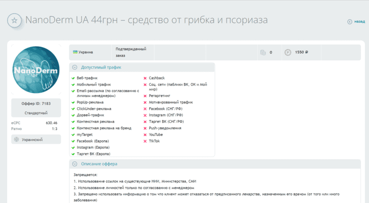Viewport: 369px width, 203px height.
Task: Click the globe icon next to Украинский
Action: click(x=17, y=139)
